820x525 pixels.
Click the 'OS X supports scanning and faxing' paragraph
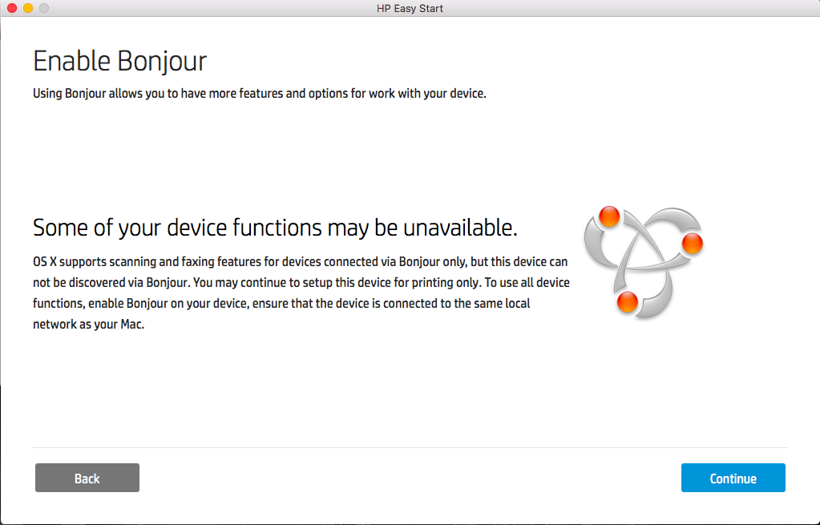[x=301, y=293]
